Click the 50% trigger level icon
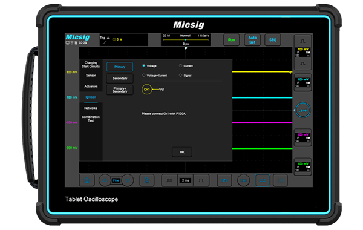This screenshot has height=230, width=363. pyautogui.click(x=224, y=180)
